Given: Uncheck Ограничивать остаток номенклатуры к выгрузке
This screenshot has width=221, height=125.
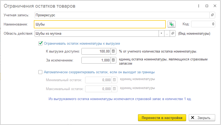Looking at the screenshot, I should click(40, 43).
